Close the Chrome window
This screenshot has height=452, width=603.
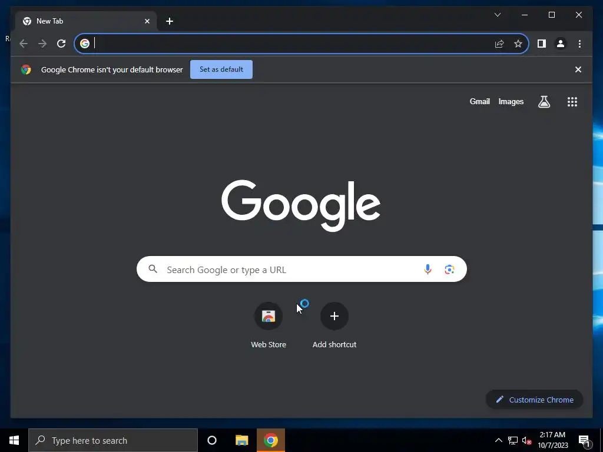click(x=578, y=15)
